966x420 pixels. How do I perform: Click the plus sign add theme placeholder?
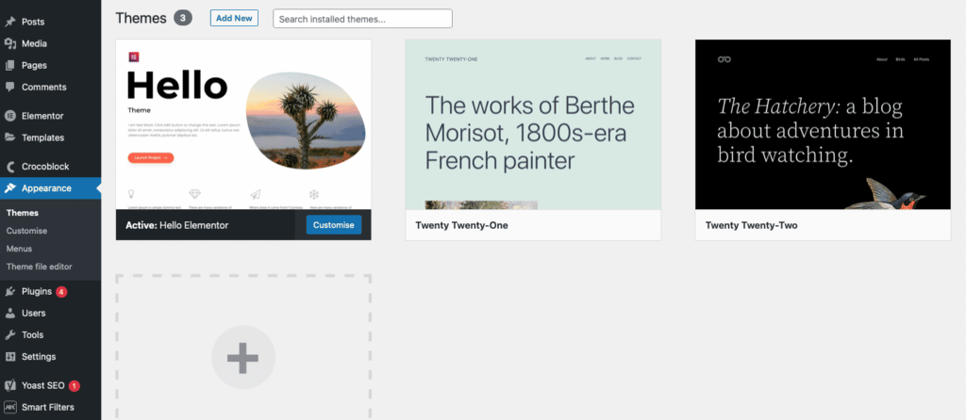click(242, 358)
